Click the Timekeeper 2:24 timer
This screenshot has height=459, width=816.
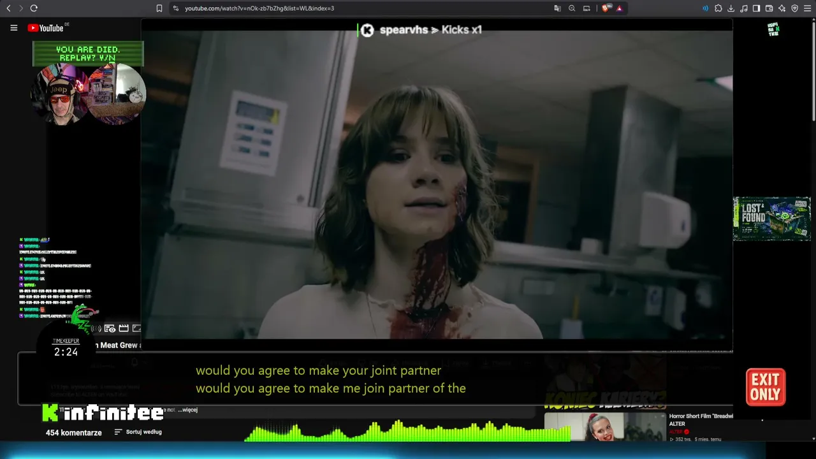pos(66,349)
